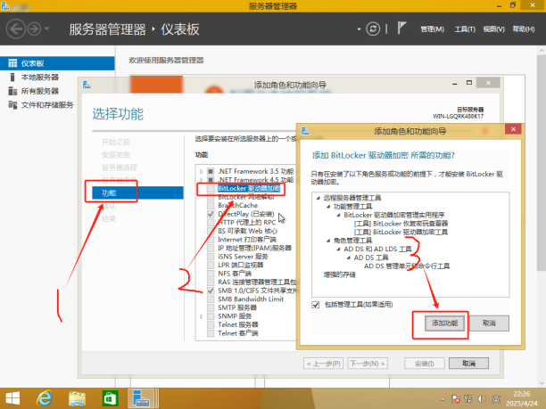
Task: Click the 上一步(P) button
Action: (323, 364)
